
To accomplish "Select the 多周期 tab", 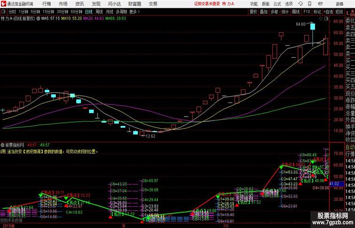I will (121, 12).
